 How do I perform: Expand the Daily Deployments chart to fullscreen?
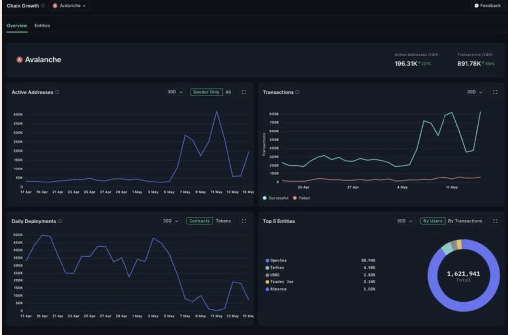pyautogui.click(x=244, y=221)
